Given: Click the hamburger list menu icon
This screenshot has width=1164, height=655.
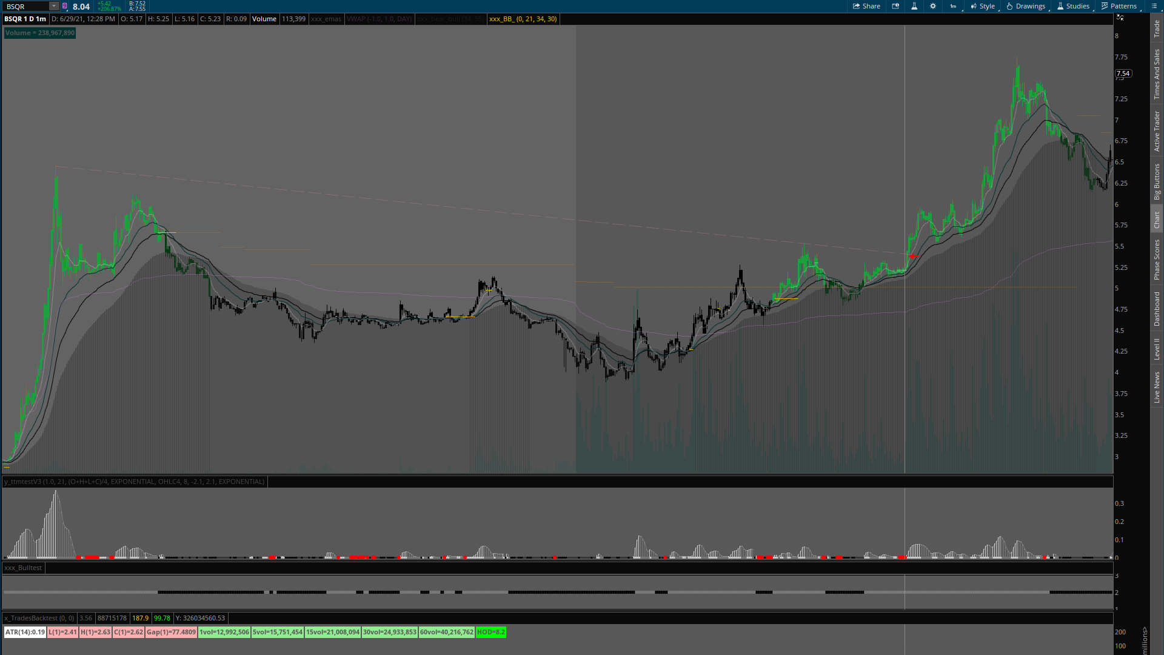Looking at the screenshot, I should coord(1154,6).
